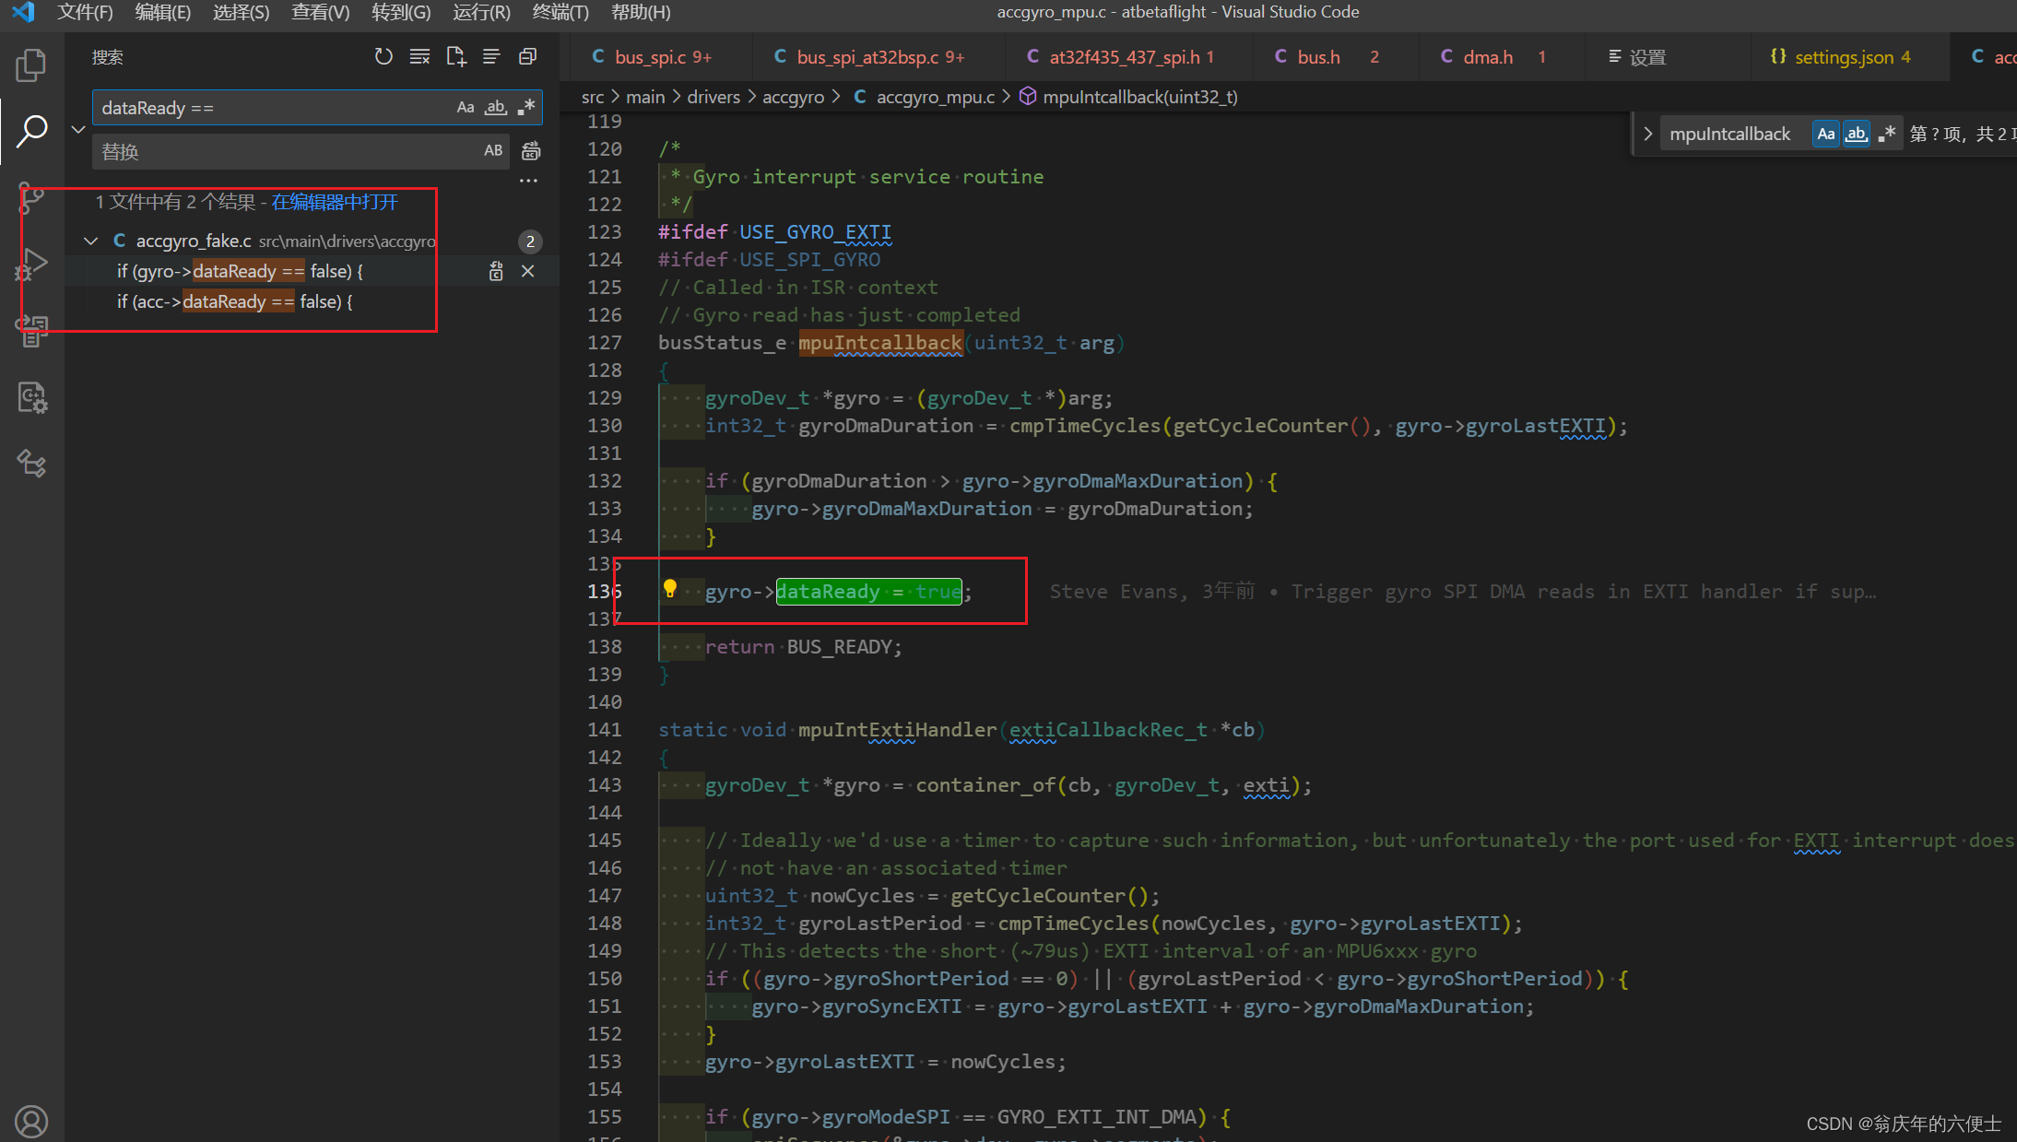Click the lightbulb code action on line 136
The width and height of the screenshot is (2017, 1142).
pos(670,589)
